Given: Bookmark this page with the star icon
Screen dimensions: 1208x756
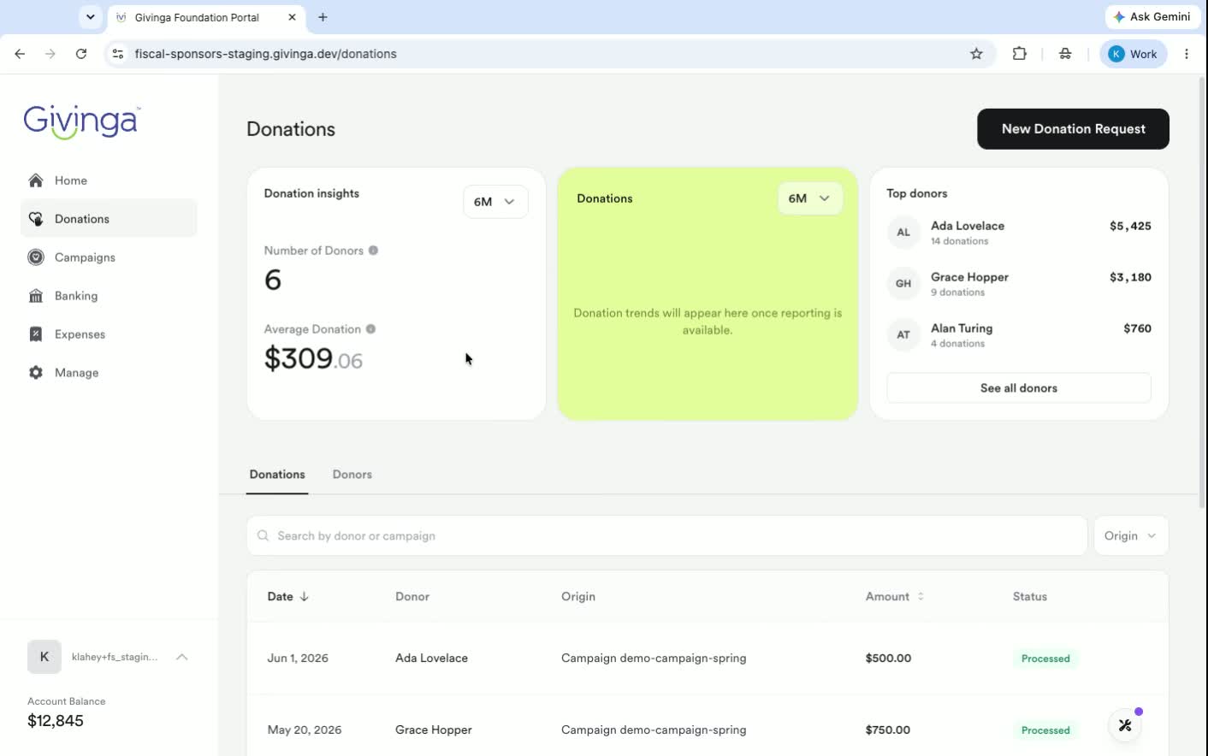Looking at the screenshot, I should click(x=976, y=54).
